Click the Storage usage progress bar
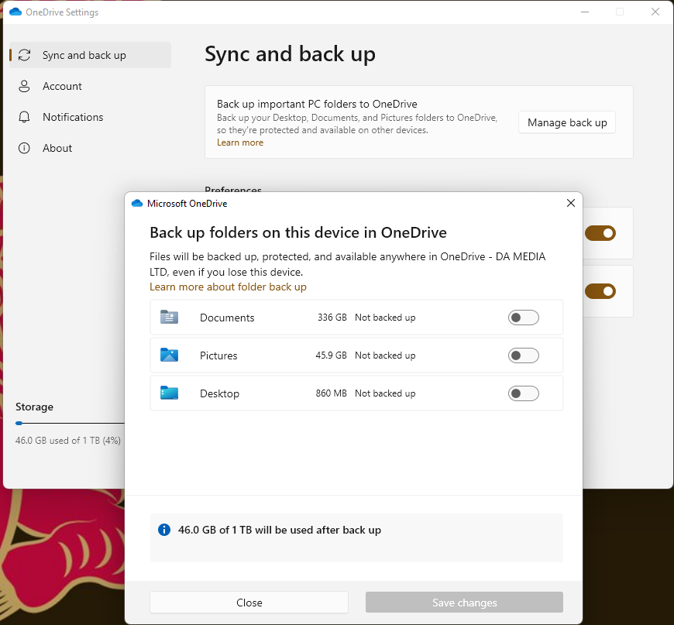Screen dimensions: 674x625 tap(70, 424)
